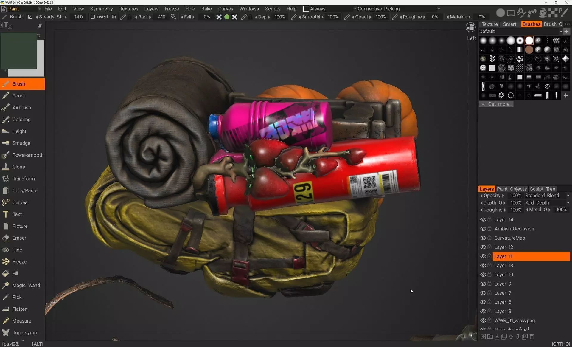Switch to the Sculpt Tree tab
This screenshot has width=572, height=347.
coord(542,189)
